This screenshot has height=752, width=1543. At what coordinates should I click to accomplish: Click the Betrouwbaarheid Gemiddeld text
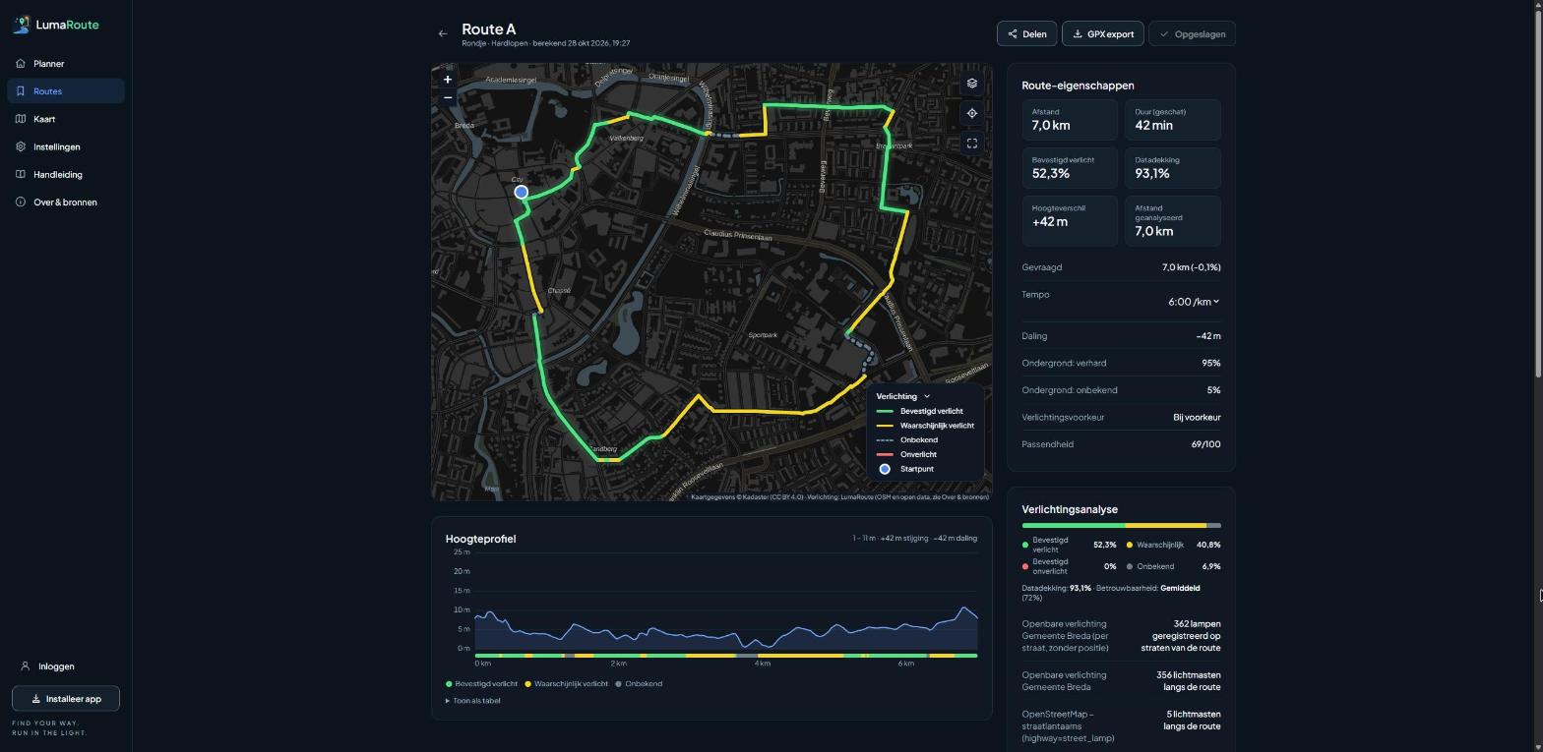coord(1147,588)
